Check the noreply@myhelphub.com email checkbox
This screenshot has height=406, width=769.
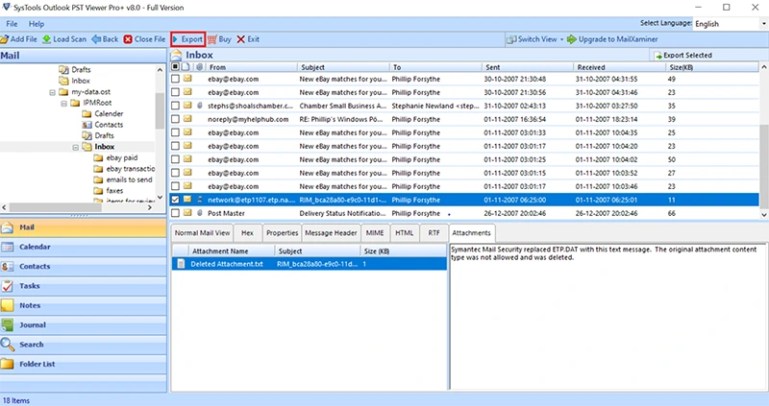175,119
